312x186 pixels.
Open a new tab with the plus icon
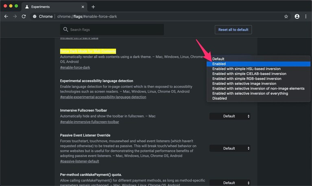[93, 7]
